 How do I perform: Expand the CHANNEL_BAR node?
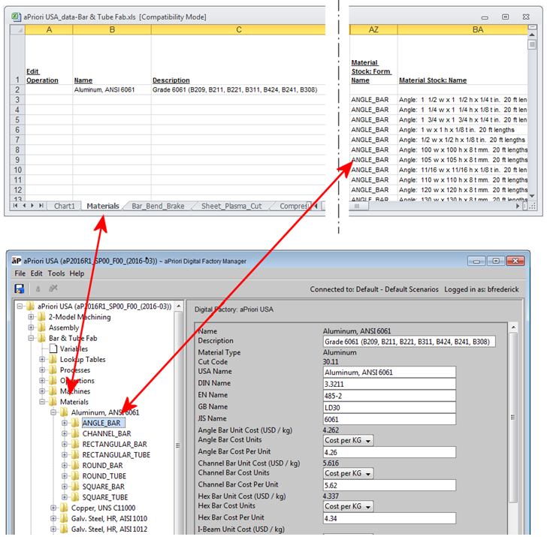click(x=65, y=433)
